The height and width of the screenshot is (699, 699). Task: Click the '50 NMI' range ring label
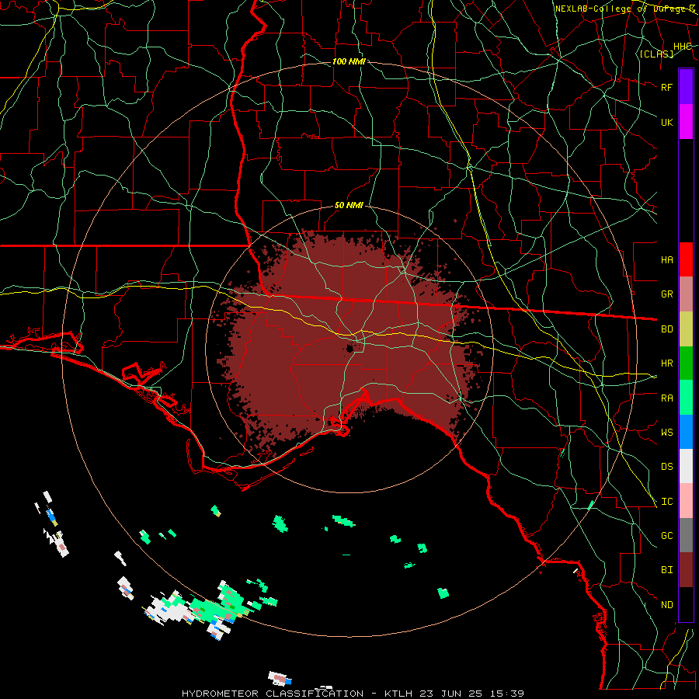pyautogui.click(x=349, y=206)
